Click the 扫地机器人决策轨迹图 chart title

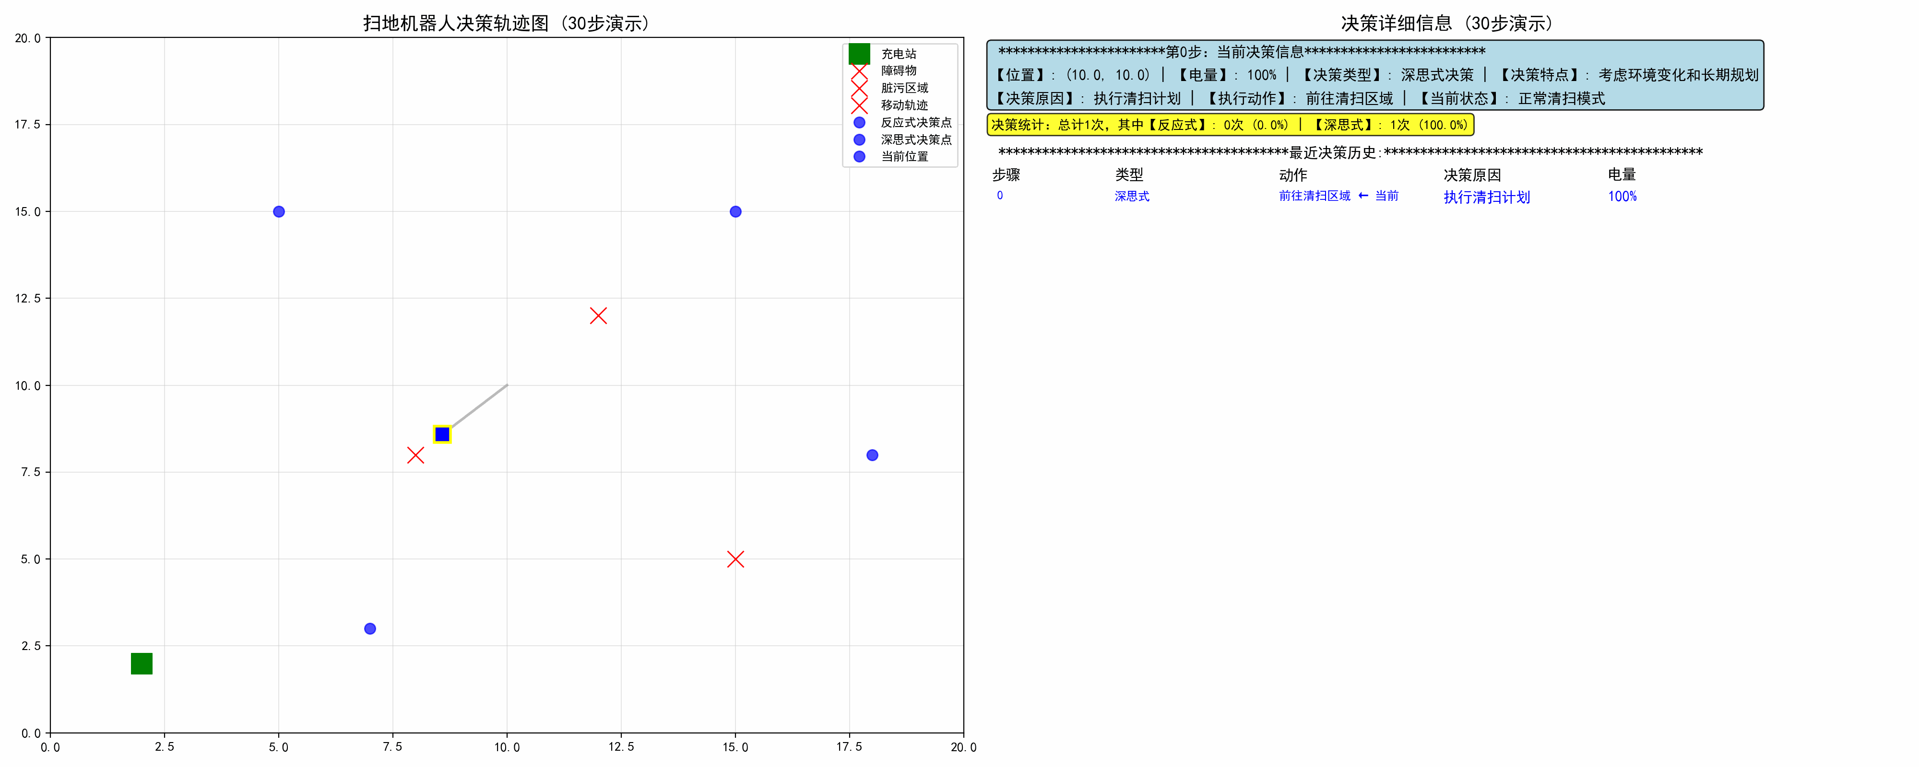[x=507, y=23]
